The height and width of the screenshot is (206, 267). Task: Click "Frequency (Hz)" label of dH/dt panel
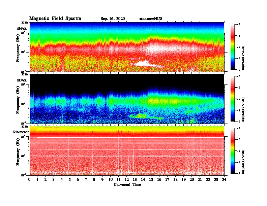pos(18,48)
